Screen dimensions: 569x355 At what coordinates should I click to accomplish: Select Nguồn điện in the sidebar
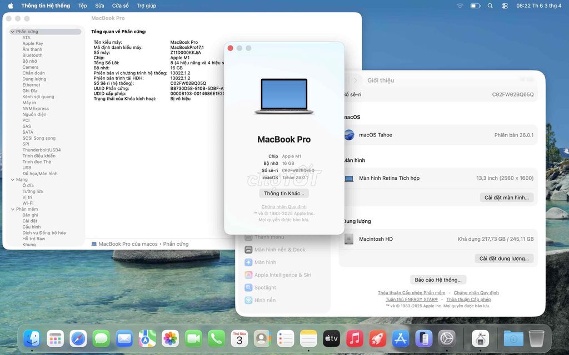click(34, 114)
